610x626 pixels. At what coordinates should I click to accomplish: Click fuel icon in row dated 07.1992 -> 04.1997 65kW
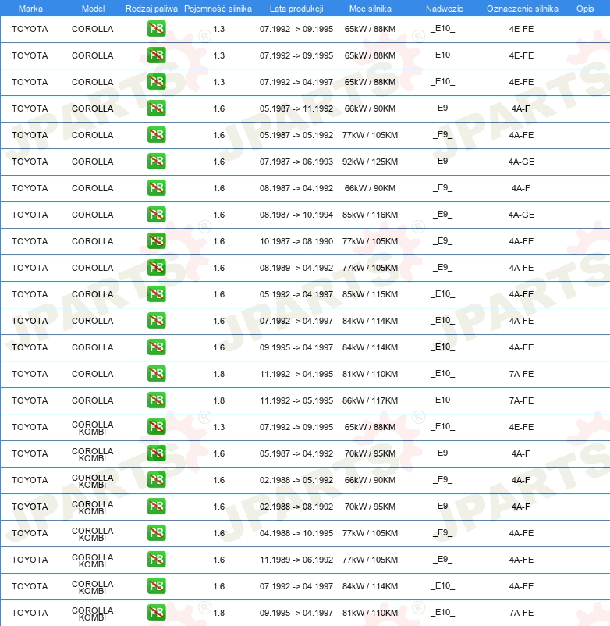click(156, 82)
